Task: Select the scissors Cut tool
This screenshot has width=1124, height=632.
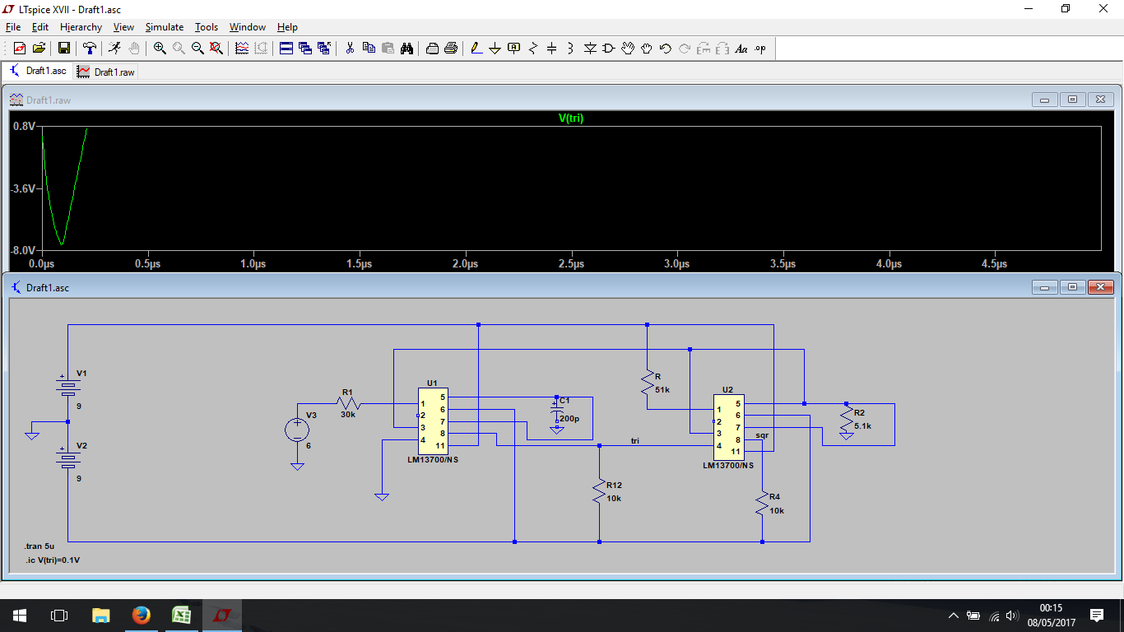Action: (x=350, y=49)
